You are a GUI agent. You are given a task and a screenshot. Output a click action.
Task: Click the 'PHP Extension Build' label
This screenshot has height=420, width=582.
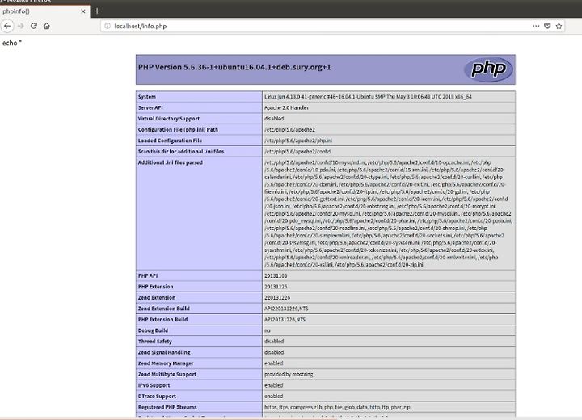(x=162, y=320)
